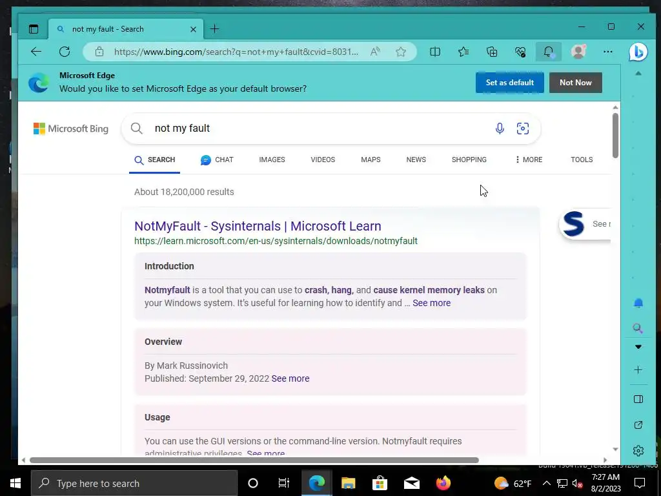
Task: Switch to the CHAT tab
Action: pyautogui.click(x=217, y=160)
